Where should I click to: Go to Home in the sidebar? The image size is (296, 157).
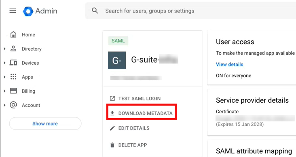[x=28, y=35]
